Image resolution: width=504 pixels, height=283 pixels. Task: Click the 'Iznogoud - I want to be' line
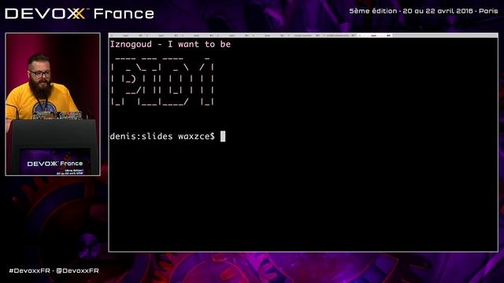pyautogui.click(x=170, y=44)
